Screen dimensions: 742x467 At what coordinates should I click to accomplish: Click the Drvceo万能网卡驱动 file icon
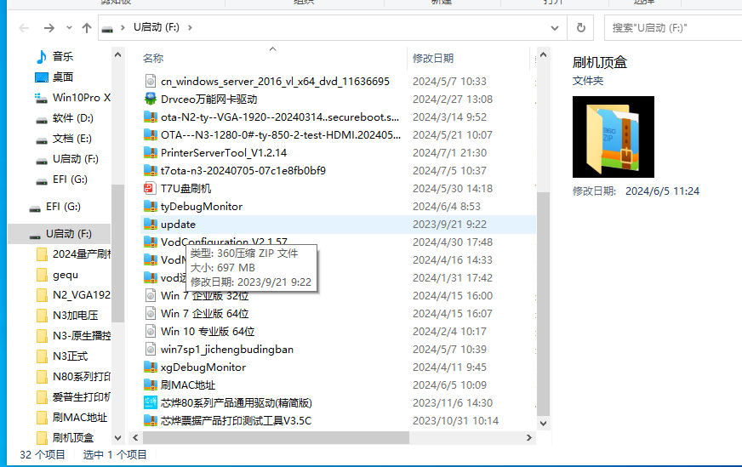[151, 100]
